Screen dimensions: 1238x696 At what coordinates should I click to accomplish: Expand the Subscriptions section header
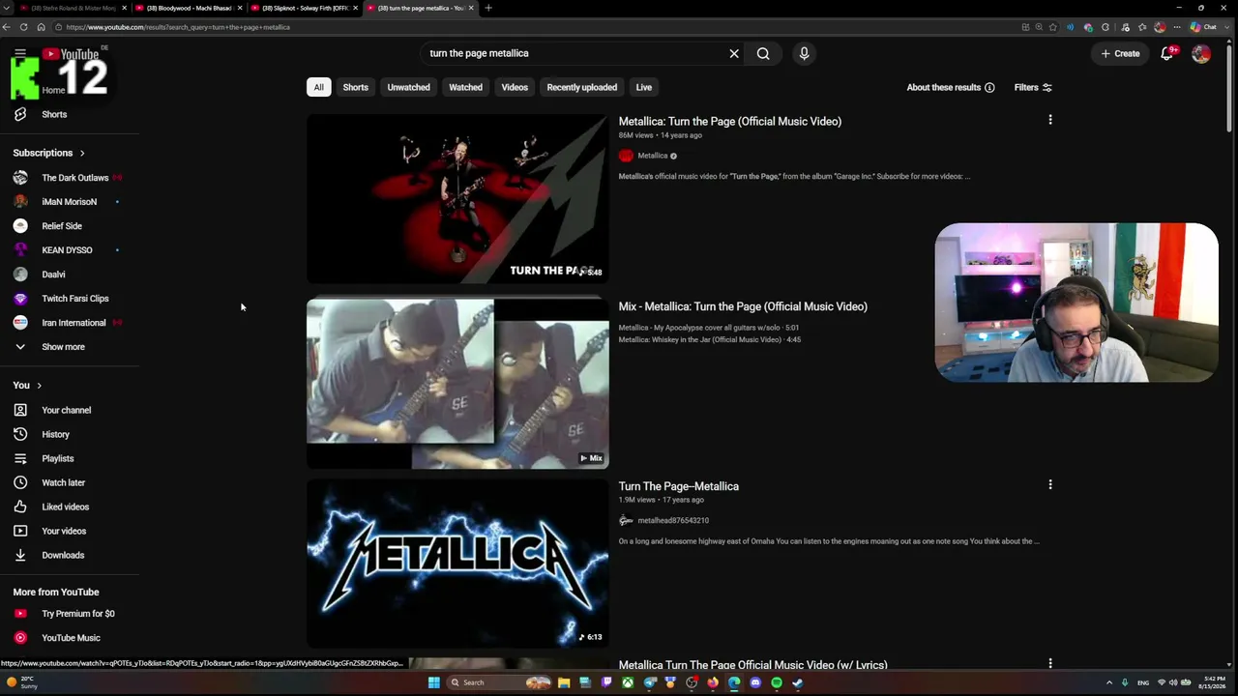49,153
